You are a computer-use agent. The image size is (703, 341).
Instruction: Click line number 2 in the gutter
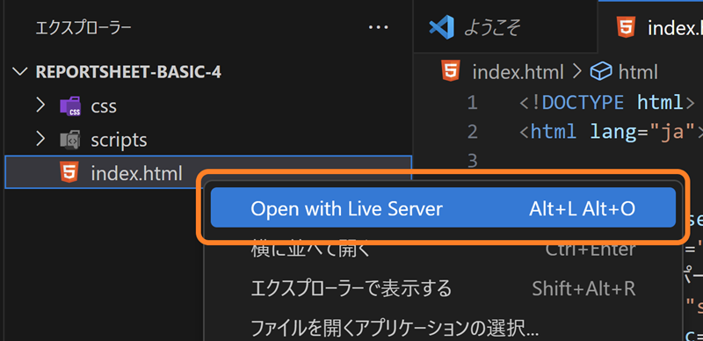[472, 132]
